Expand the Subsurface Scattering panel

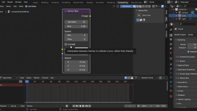point(176,70)
